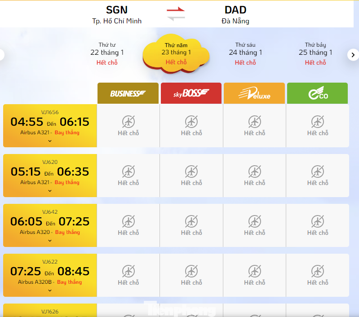Click sold-out plane icon for VJ620 SkyBoss
The width and height of the screenshot is (359, 317).
coord(191,171)
